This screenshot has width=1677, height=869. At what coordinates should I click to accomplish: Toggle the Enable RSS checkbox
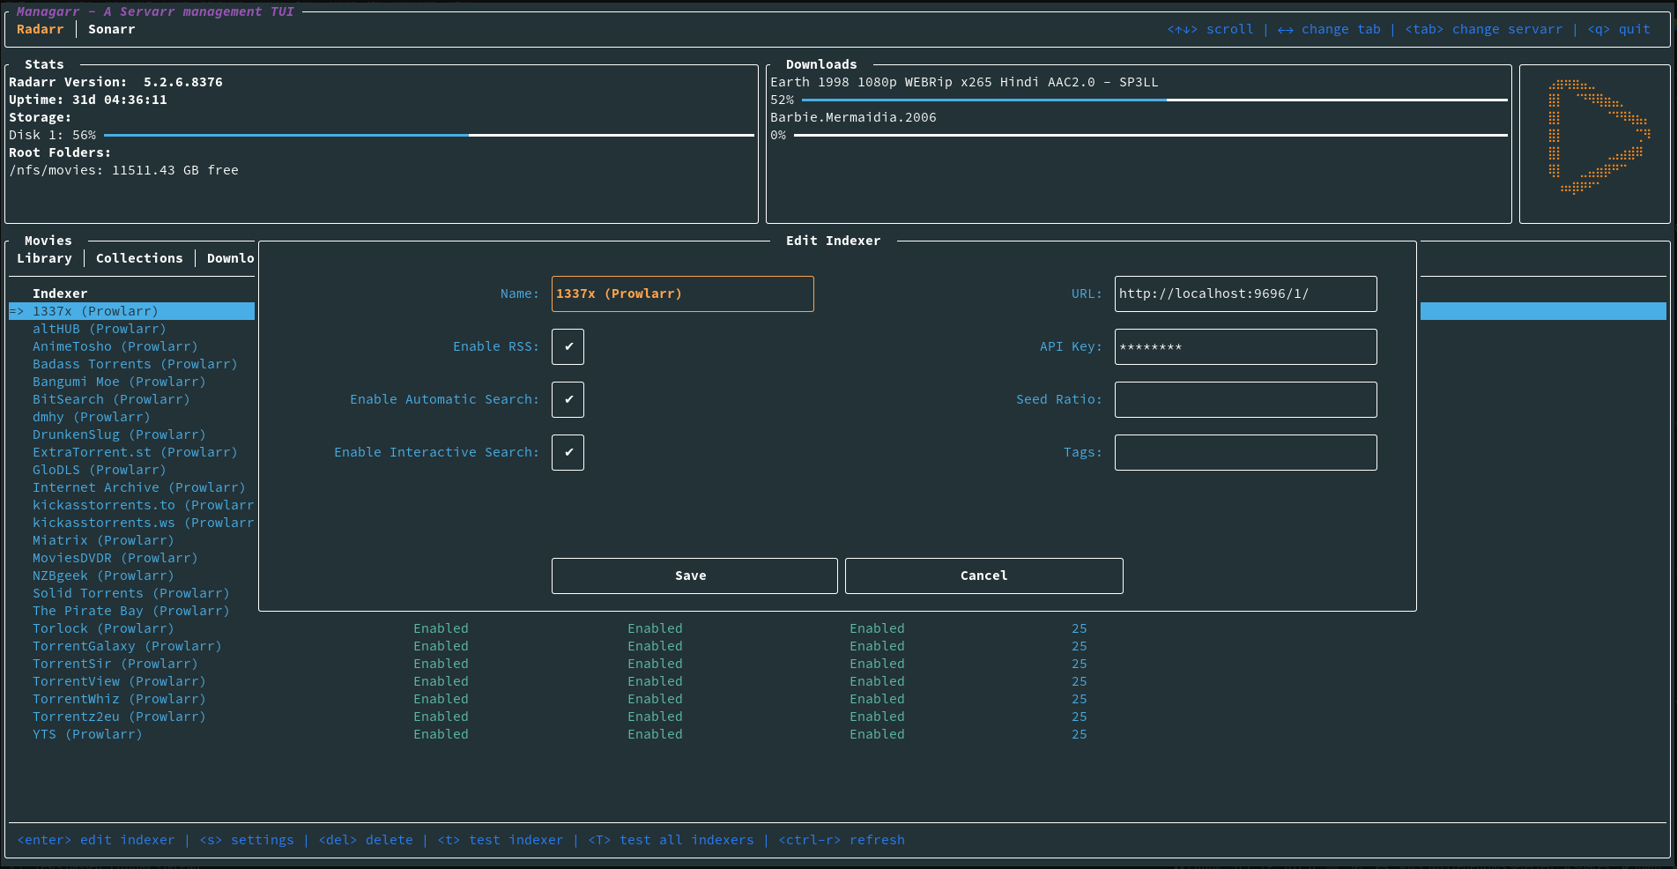coord(568,346)
